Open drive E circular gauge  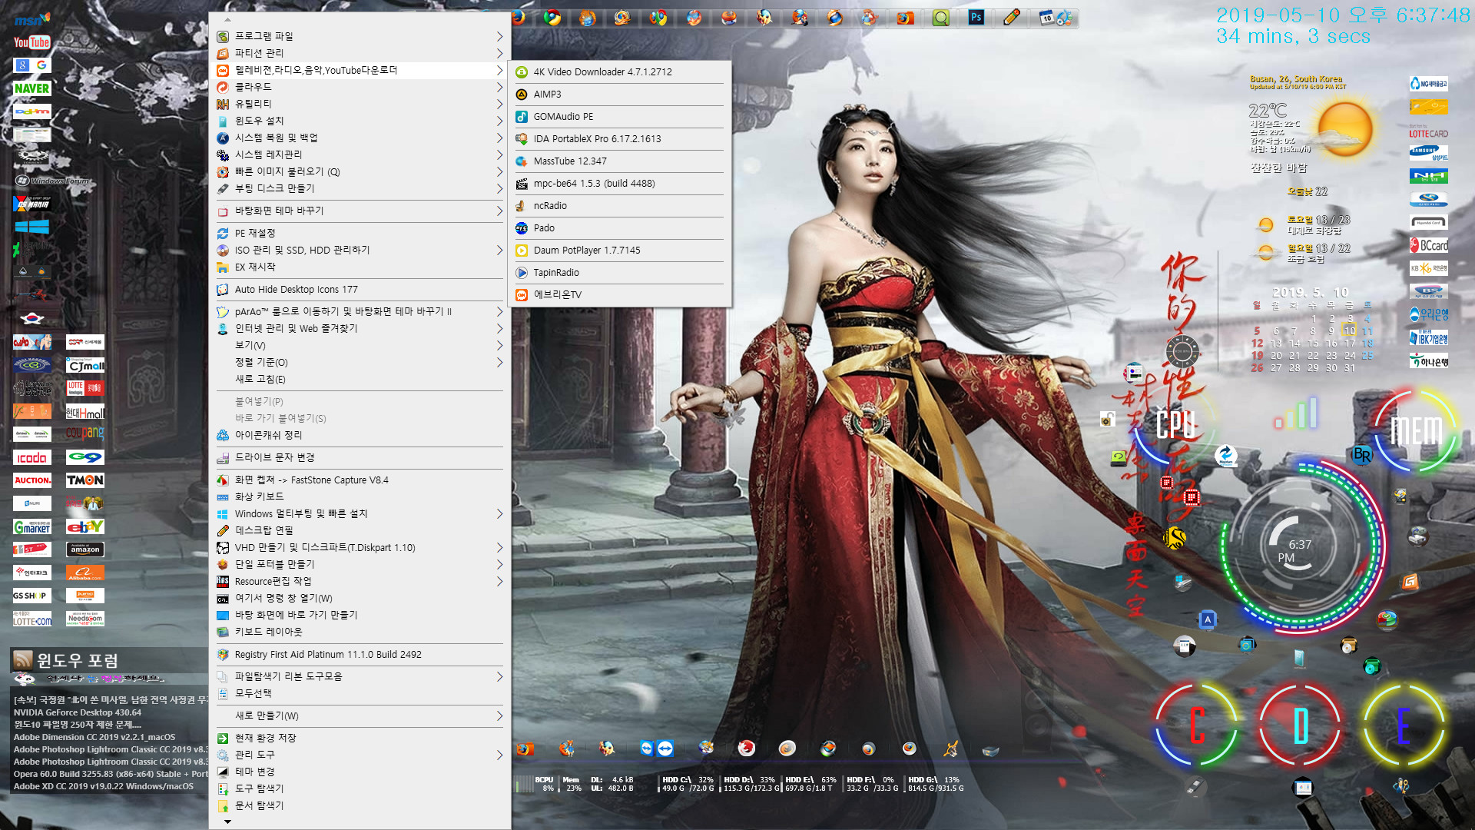coord(1404,725)
